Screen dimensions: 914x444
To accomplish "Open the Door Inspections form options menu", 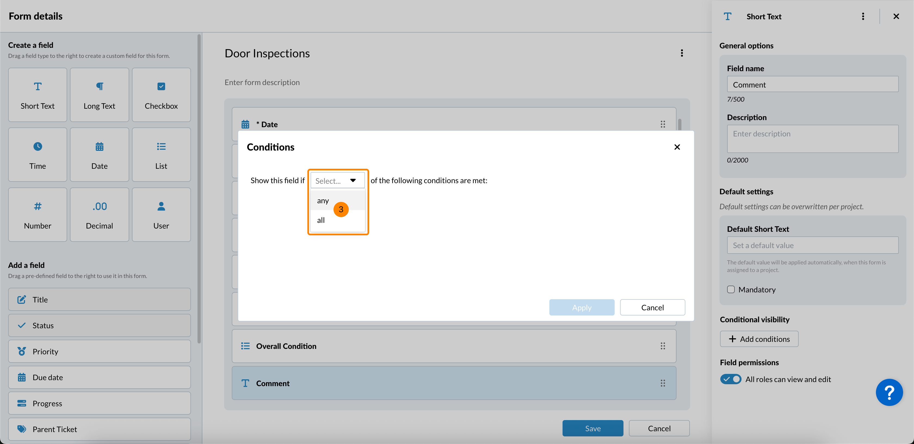I will 682,53.
